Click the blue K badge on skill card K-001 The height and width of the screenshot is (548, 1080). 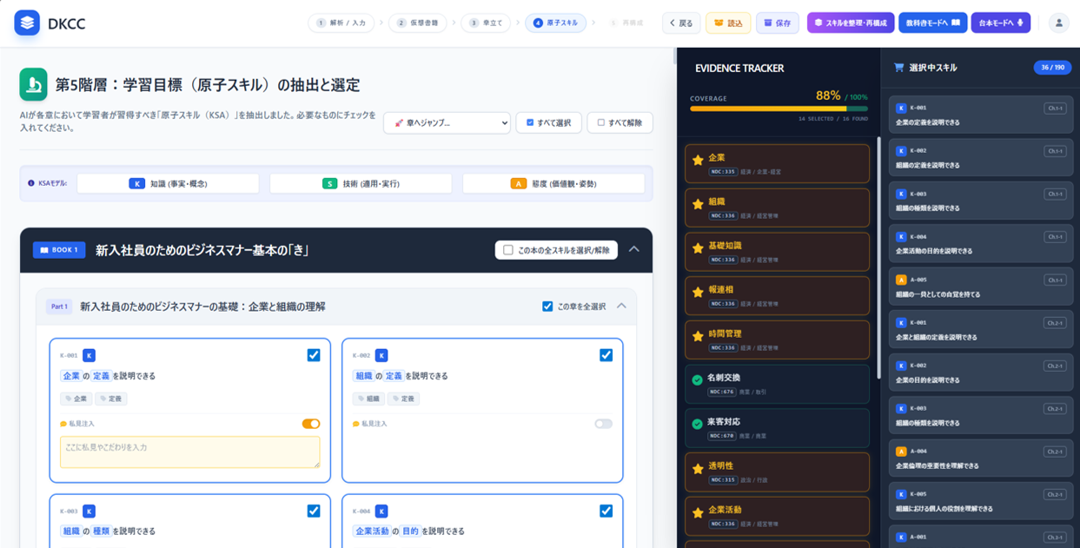[89, 355]
